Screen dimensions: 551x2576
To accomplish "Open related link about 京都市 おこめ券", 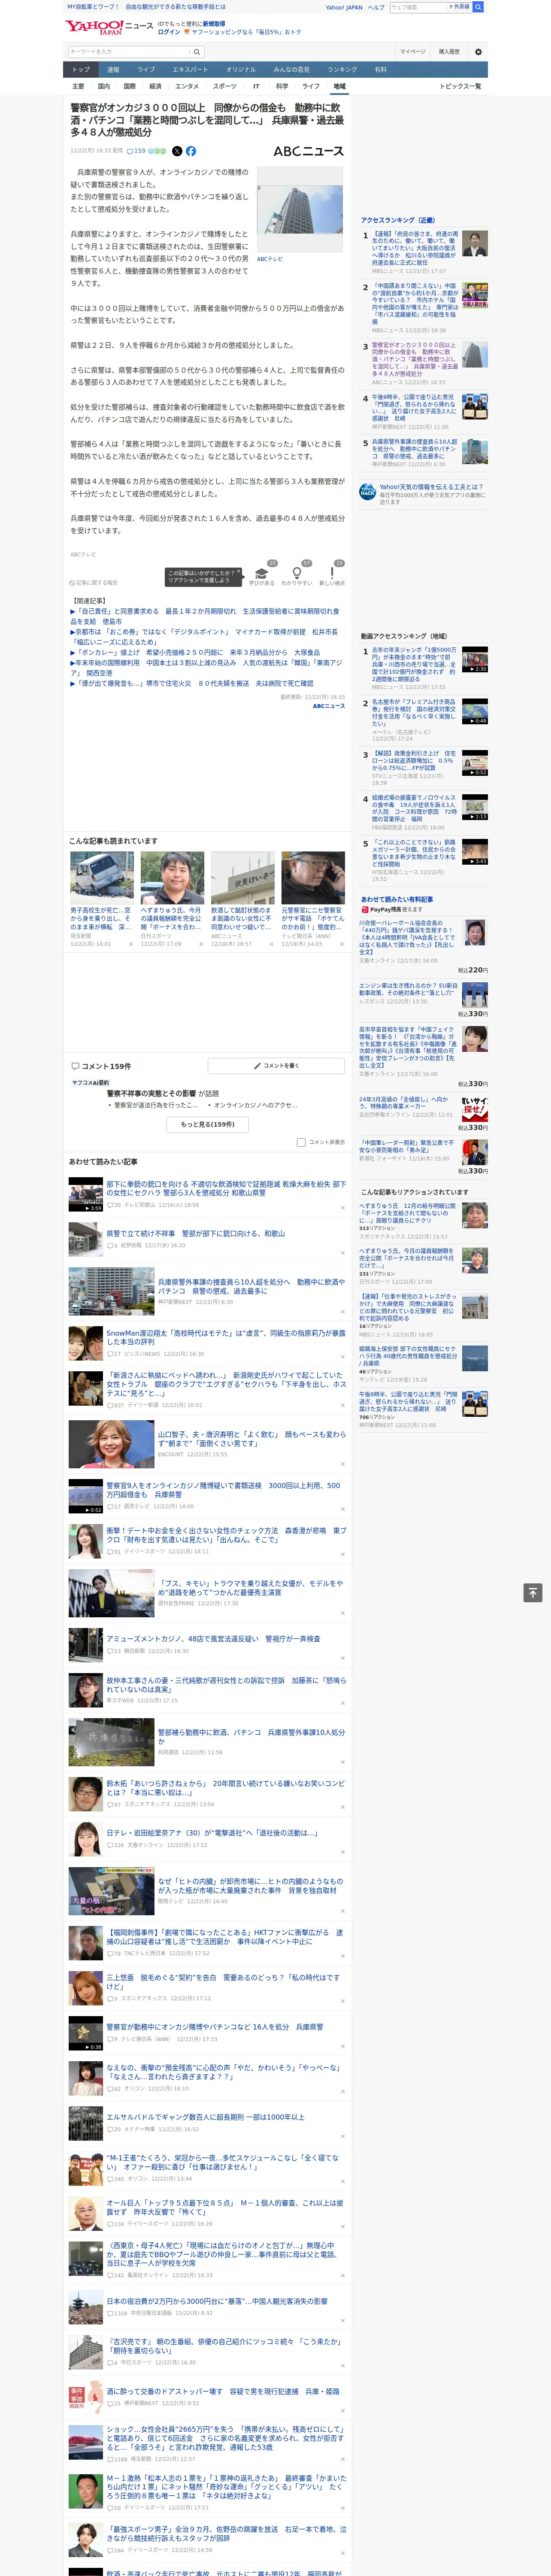I will click(204, 637).
